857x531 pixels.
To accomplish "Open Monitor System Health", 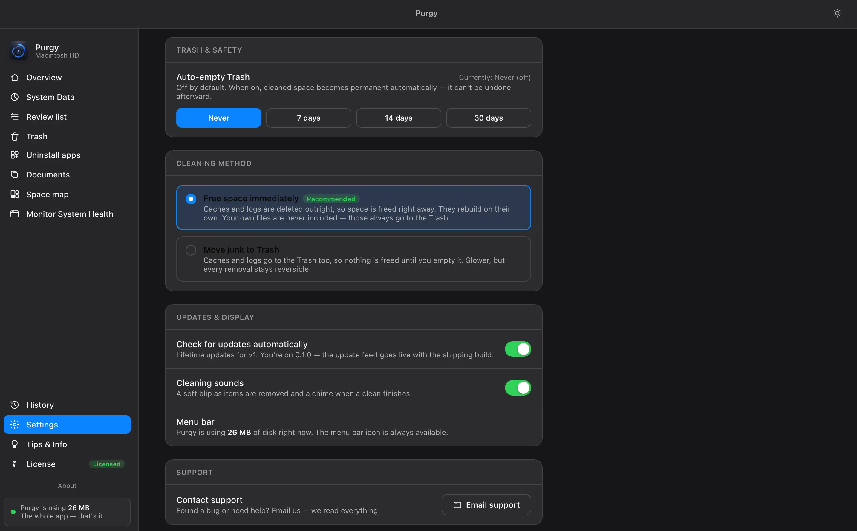I will (x=67, y=214).
